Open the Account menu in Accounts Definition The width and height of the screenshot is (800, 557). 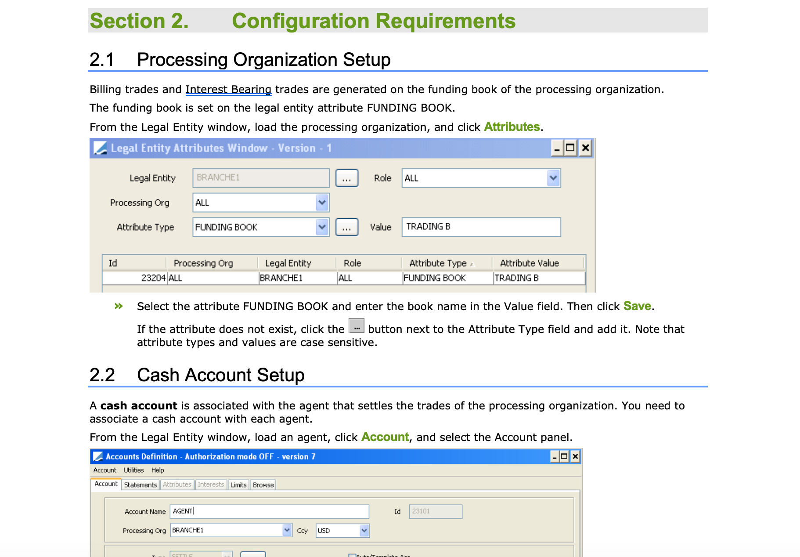click(105, 470)
